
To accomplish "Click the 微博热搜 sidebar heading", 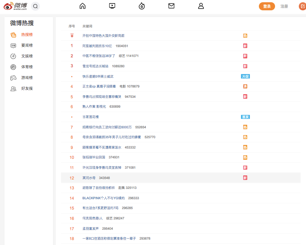I will coord(22,23).
